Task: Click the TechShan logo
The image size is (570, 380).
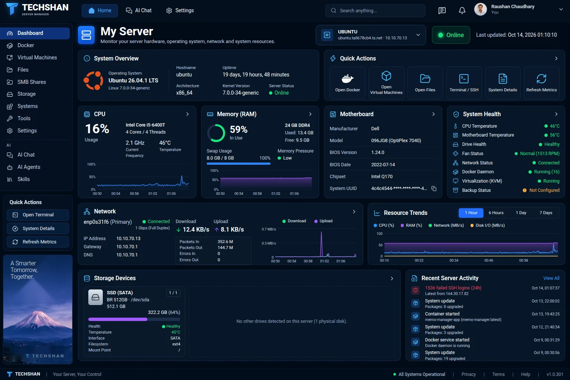Action: click(x=37, y=9)
